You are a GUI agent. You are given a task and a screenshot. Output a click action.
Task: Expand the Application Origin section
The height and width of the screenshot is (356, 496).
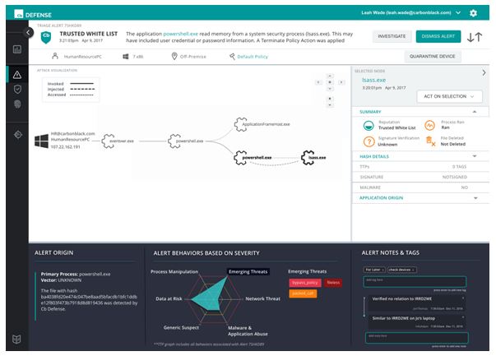[475, 198]
